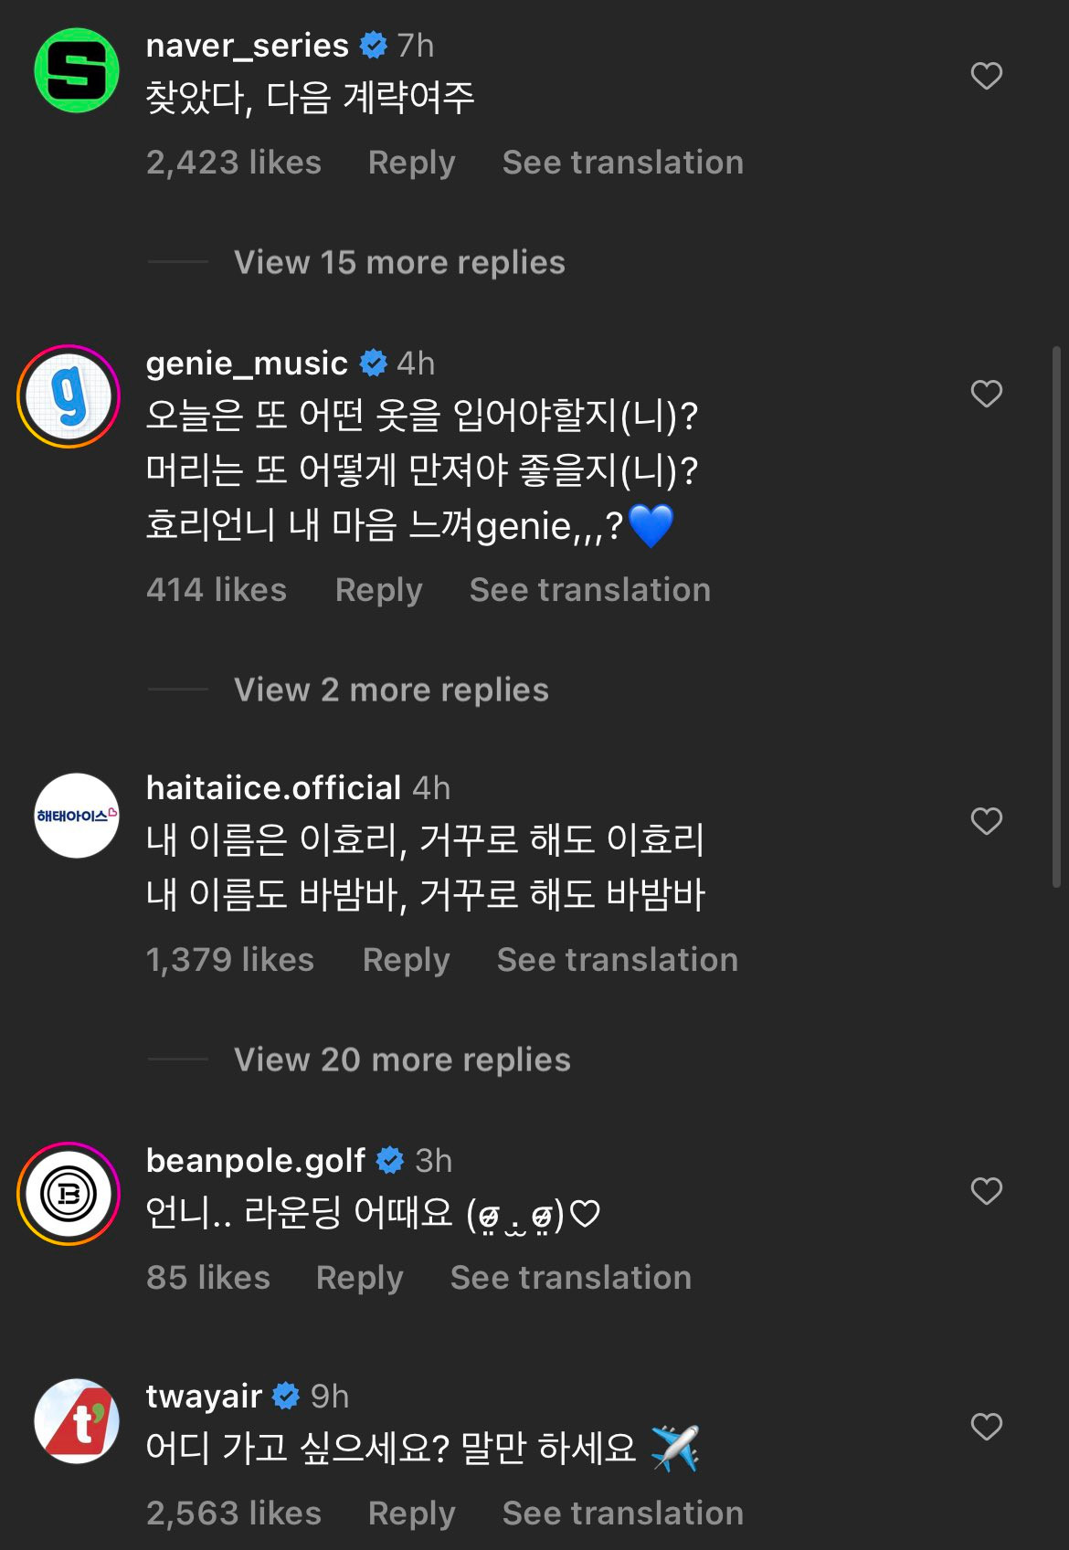View likes count on twayair comment
Screen dimensions: 1069x1550
pyautogui.click(x=234, y=1513)
